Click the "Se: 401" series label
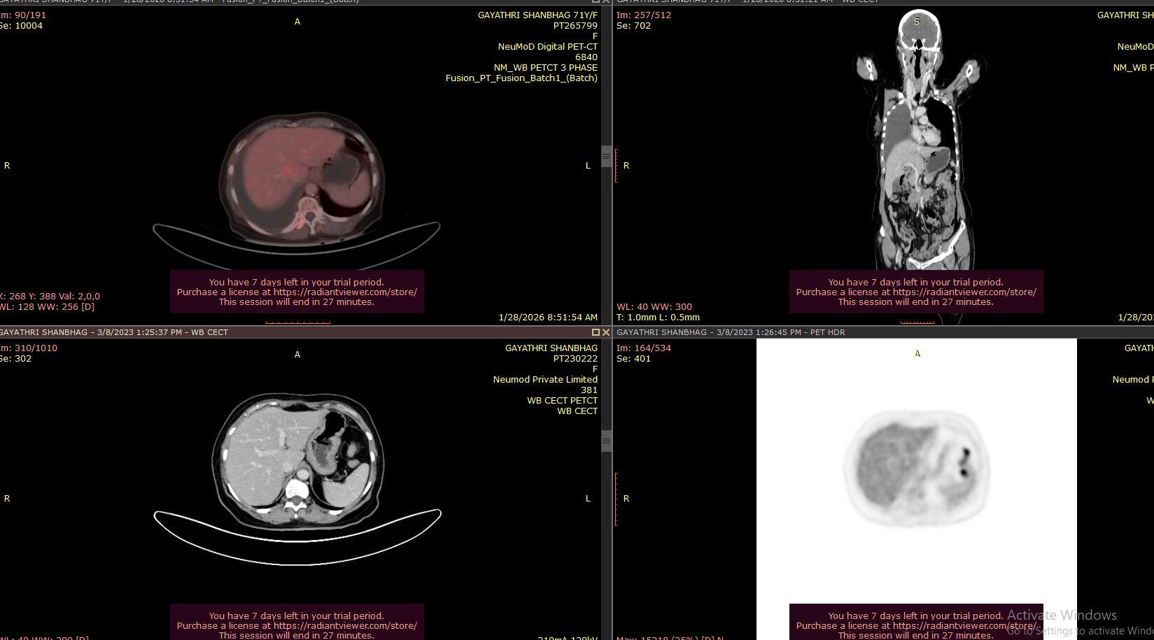Screen dimensions: 1154x640 [633, 358]
